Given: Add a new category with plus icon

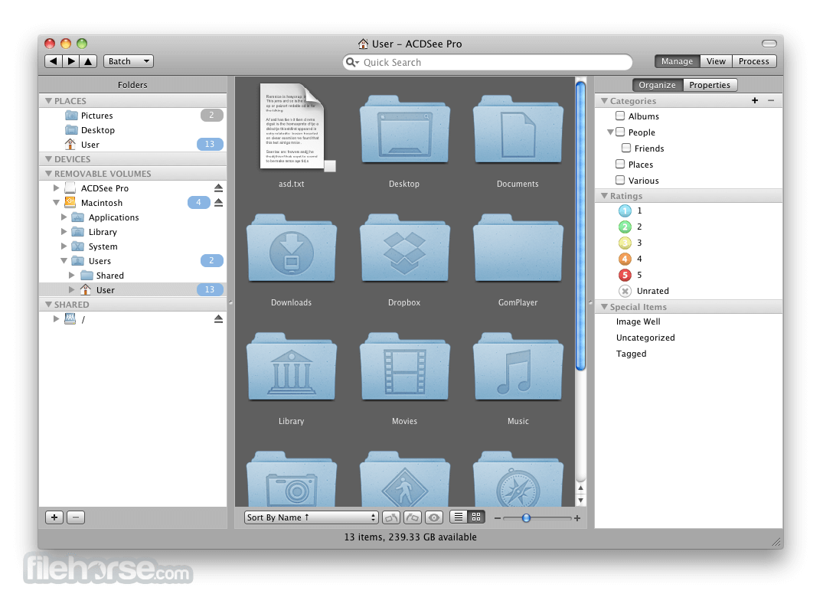Looking at the screenshot, I should click(x=755, y=100).
